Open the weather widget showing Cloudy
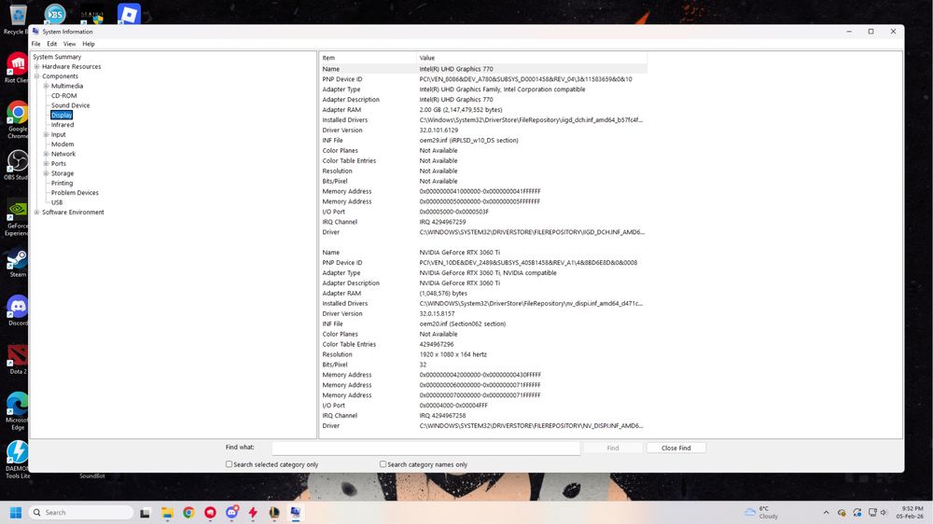The width and height of the screenshot is (933, 524). click(761, 512)
